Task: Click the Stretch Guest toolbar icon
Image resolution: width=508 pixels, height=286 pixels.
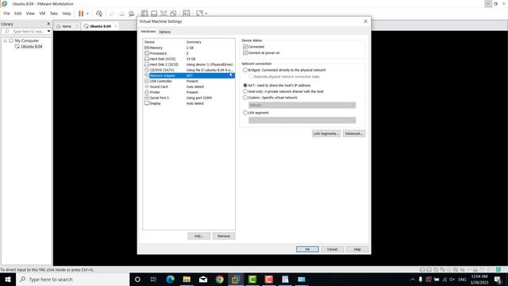Action: (x=199, y=14)
